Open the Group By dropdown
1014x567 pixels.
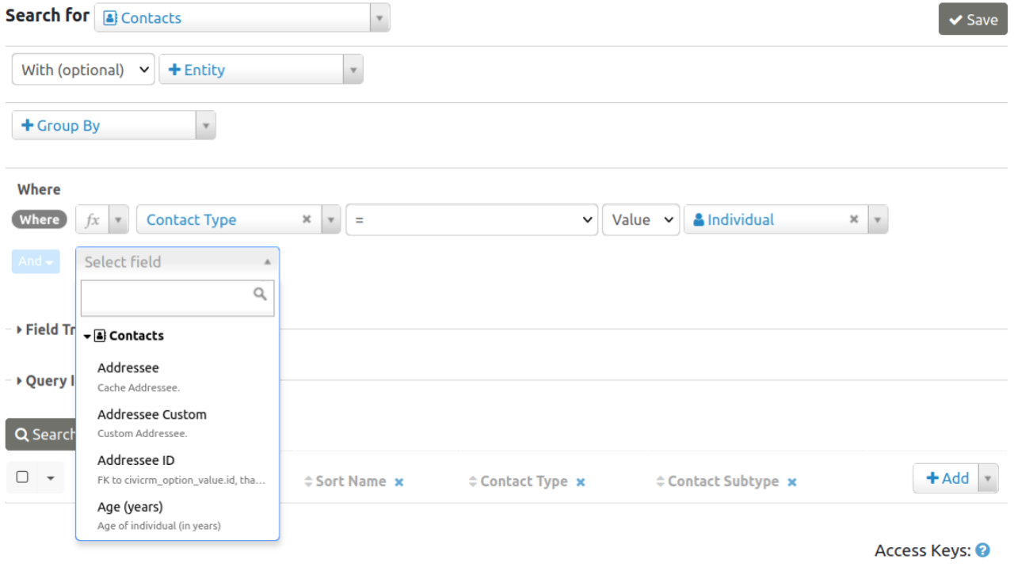pos(113,125)
